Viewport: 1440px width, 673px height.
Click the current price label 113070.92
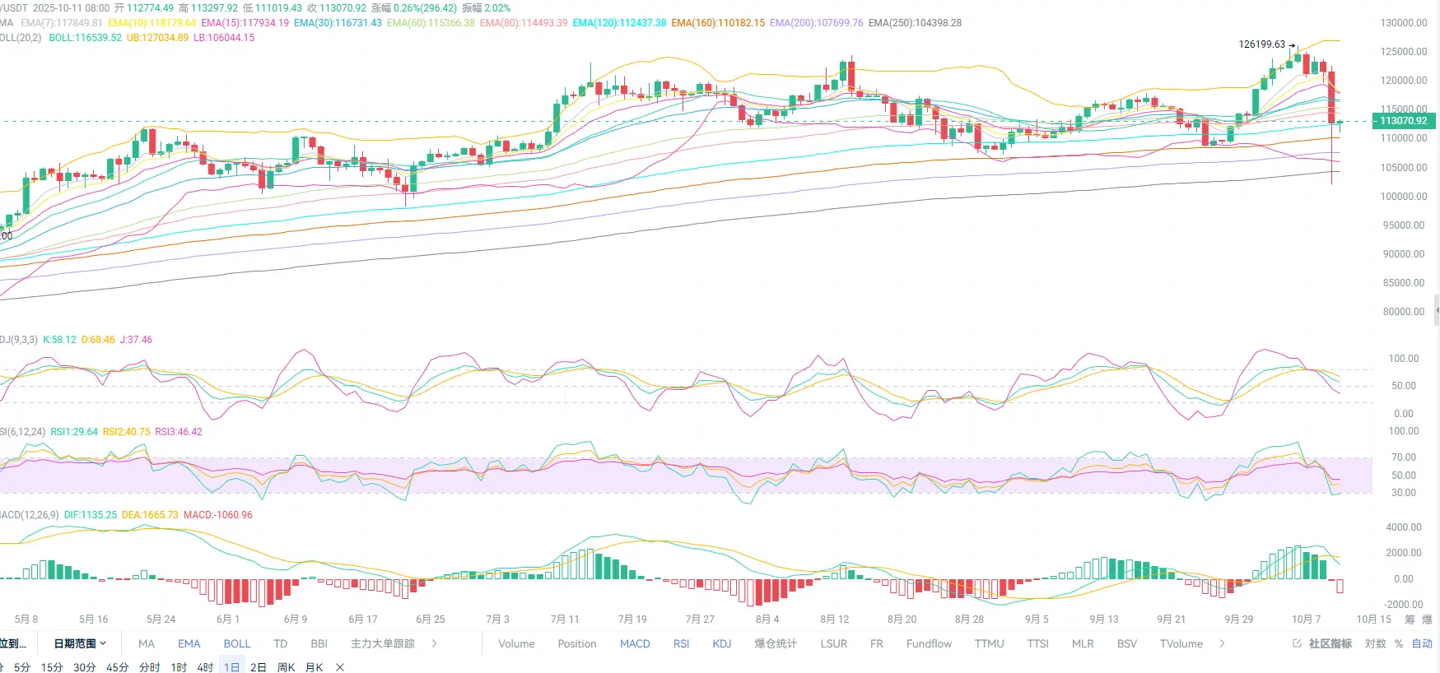coord(1404,121)
